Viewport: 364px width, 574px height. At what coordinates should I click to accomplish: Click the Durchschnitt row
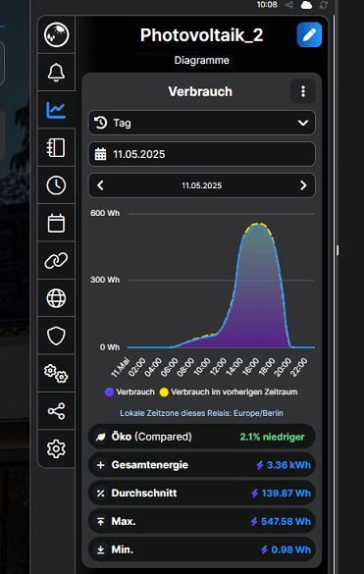[x=202, y=494]
